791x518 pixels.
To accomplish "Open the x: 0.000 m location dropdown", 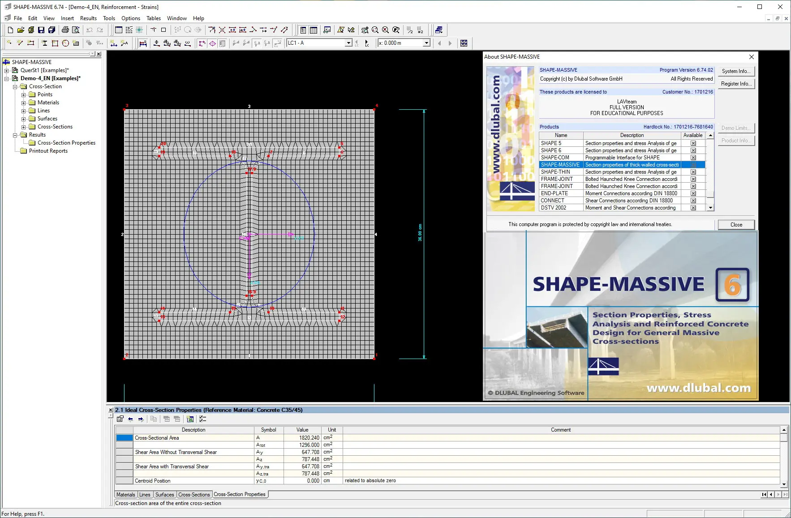I will click(426, 43).
